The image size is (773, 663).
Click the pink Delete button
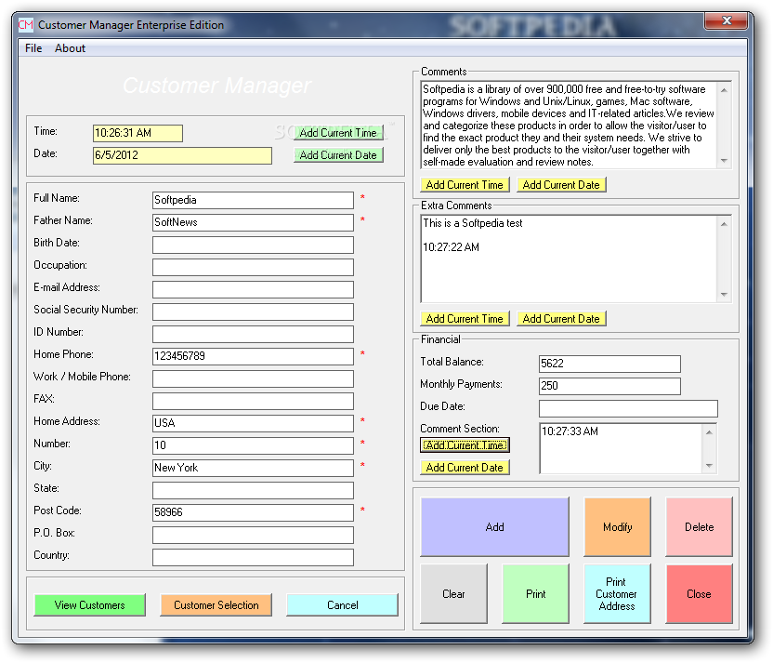pyautogui.click(x=699, y=527)
